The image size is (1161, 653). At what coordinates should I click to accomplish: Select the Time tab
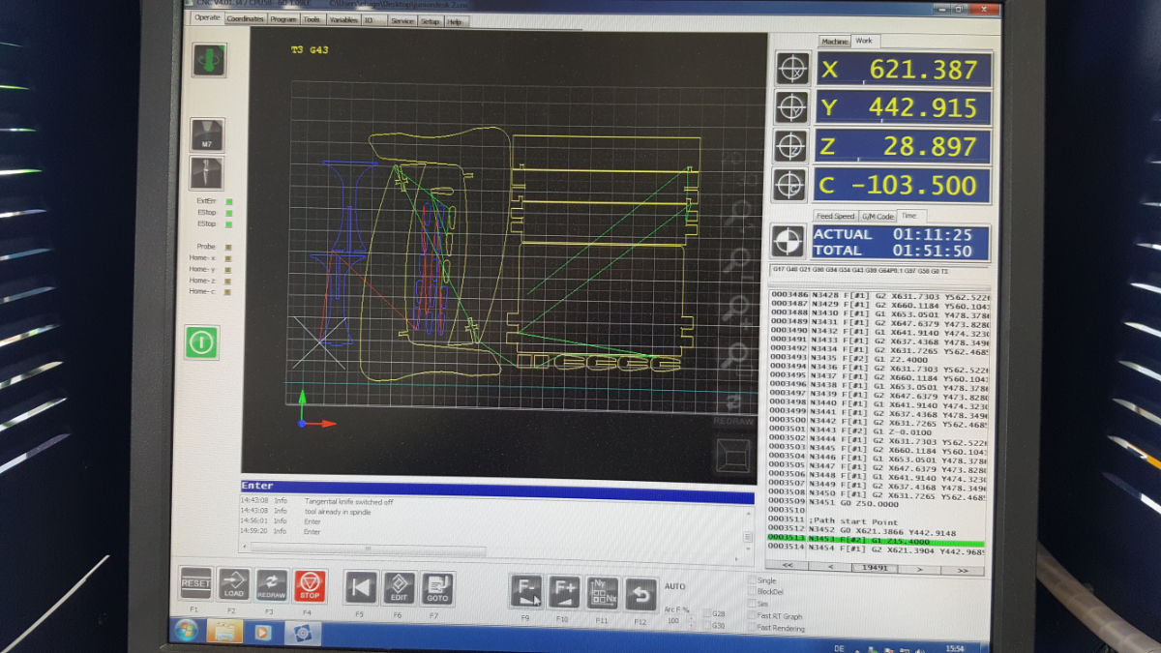coord(910,216)
